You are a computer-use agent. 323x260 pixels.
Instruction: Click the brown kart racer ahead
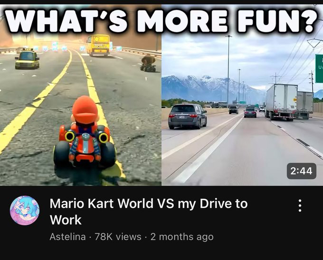(x=148, y=64)
